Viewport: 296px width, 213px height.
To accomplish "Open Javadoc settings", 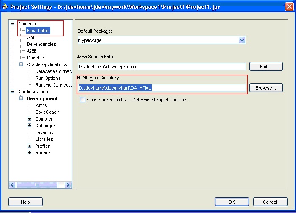I will point(44,132).
